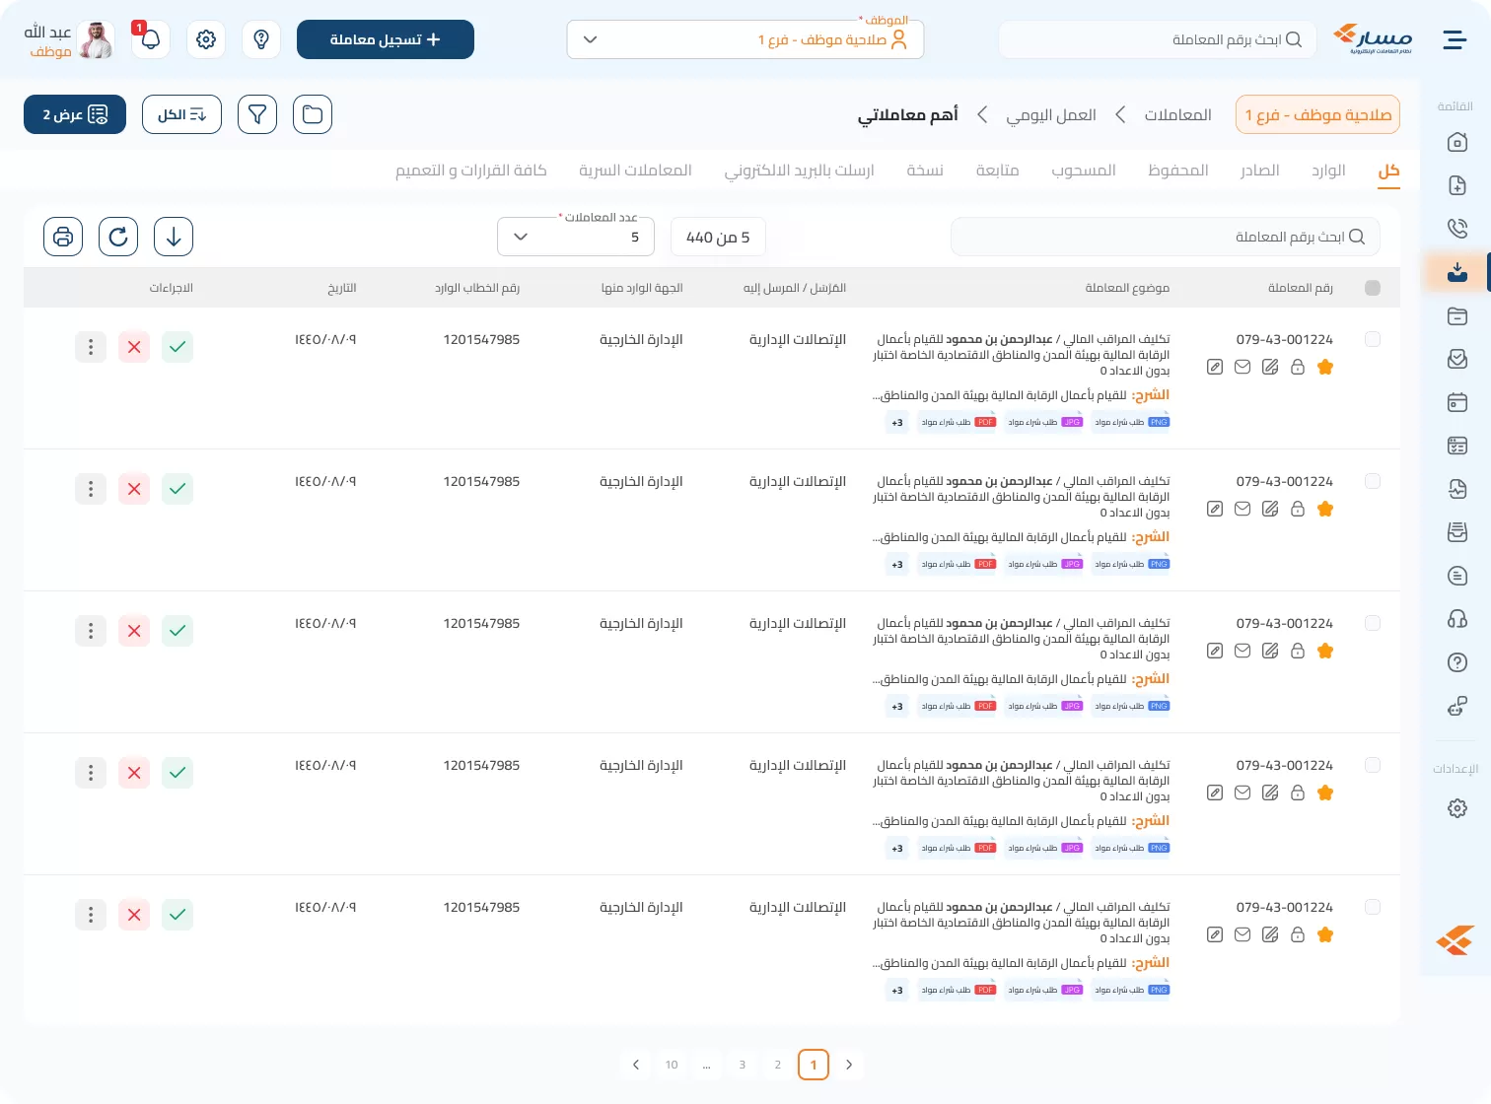Open the عرض 2 view selector

[75, 114]
